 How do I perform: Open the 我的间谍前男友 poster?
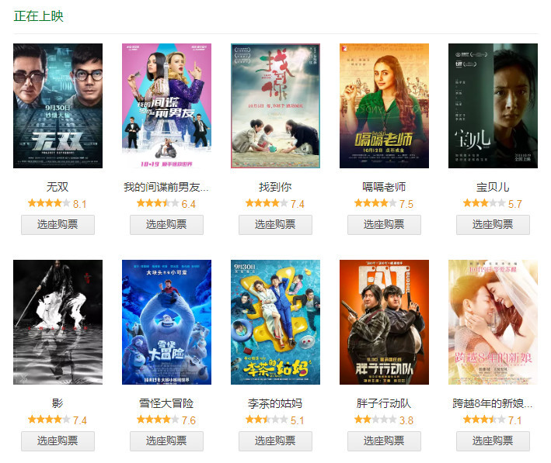pyautogui.click(x=166, y=105)
